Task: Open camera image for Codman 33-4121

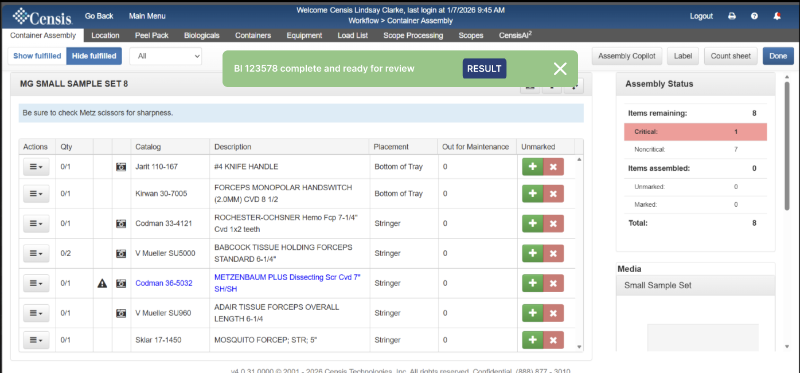Action: (121, 223)
